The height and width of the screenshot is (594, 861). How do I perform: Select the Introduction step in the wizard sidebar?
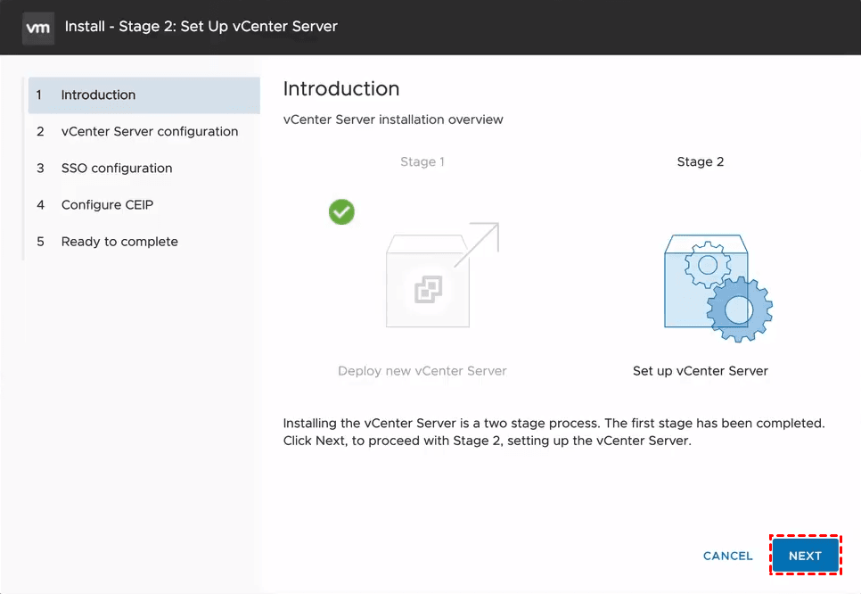click(x=98, y=95)
